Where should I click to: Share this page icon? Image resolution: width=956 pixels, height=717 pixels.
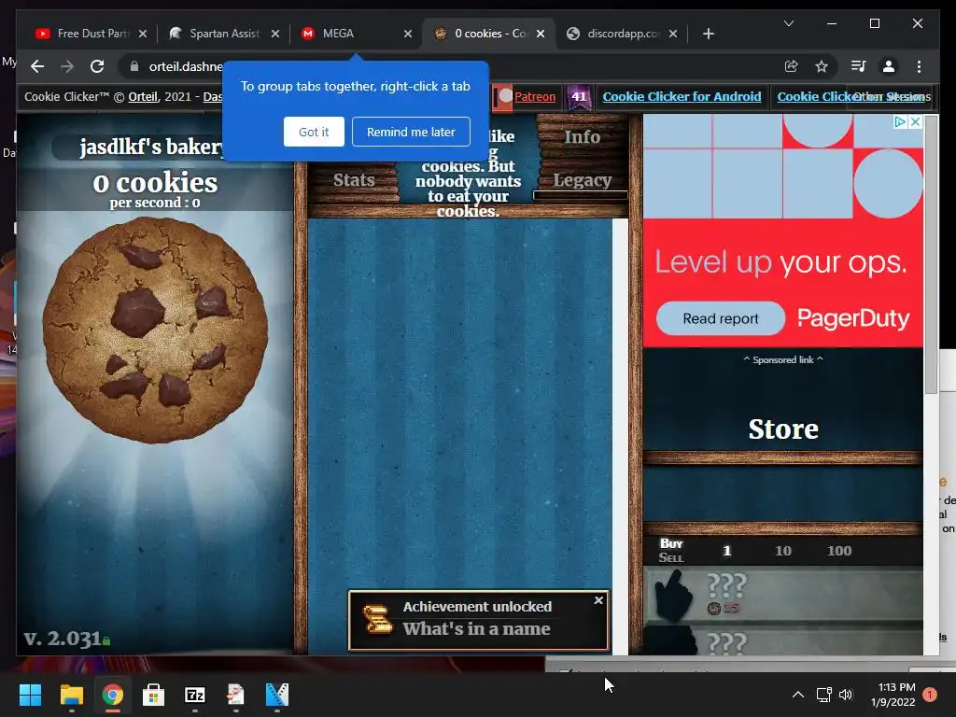pyautogui.click(x=791, y=66)
